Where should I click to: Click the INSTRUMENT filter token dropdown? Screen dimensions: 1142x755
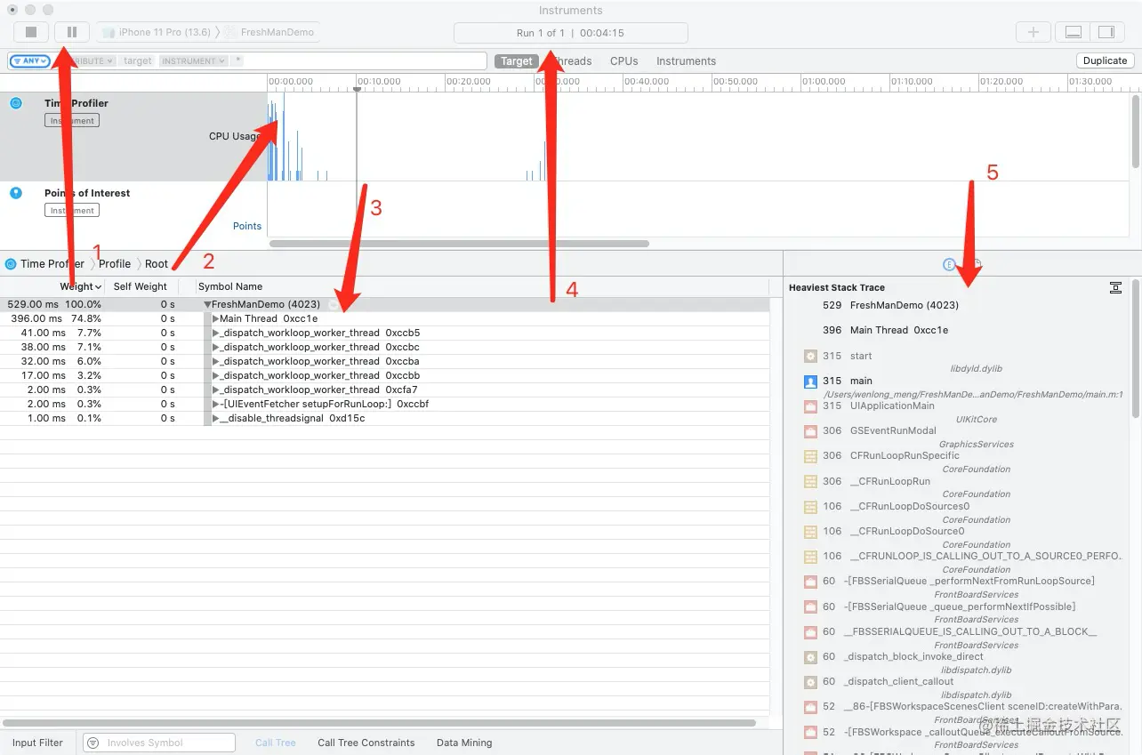(x=192, y=61)
